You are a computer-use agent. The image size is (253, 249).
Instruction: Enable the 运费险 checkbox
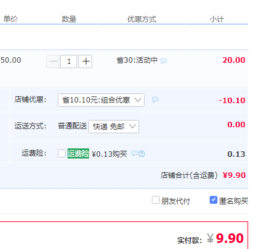61,153
